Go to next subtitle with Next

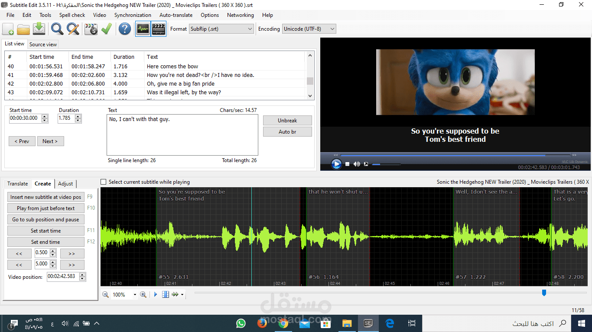pos(50,141)
